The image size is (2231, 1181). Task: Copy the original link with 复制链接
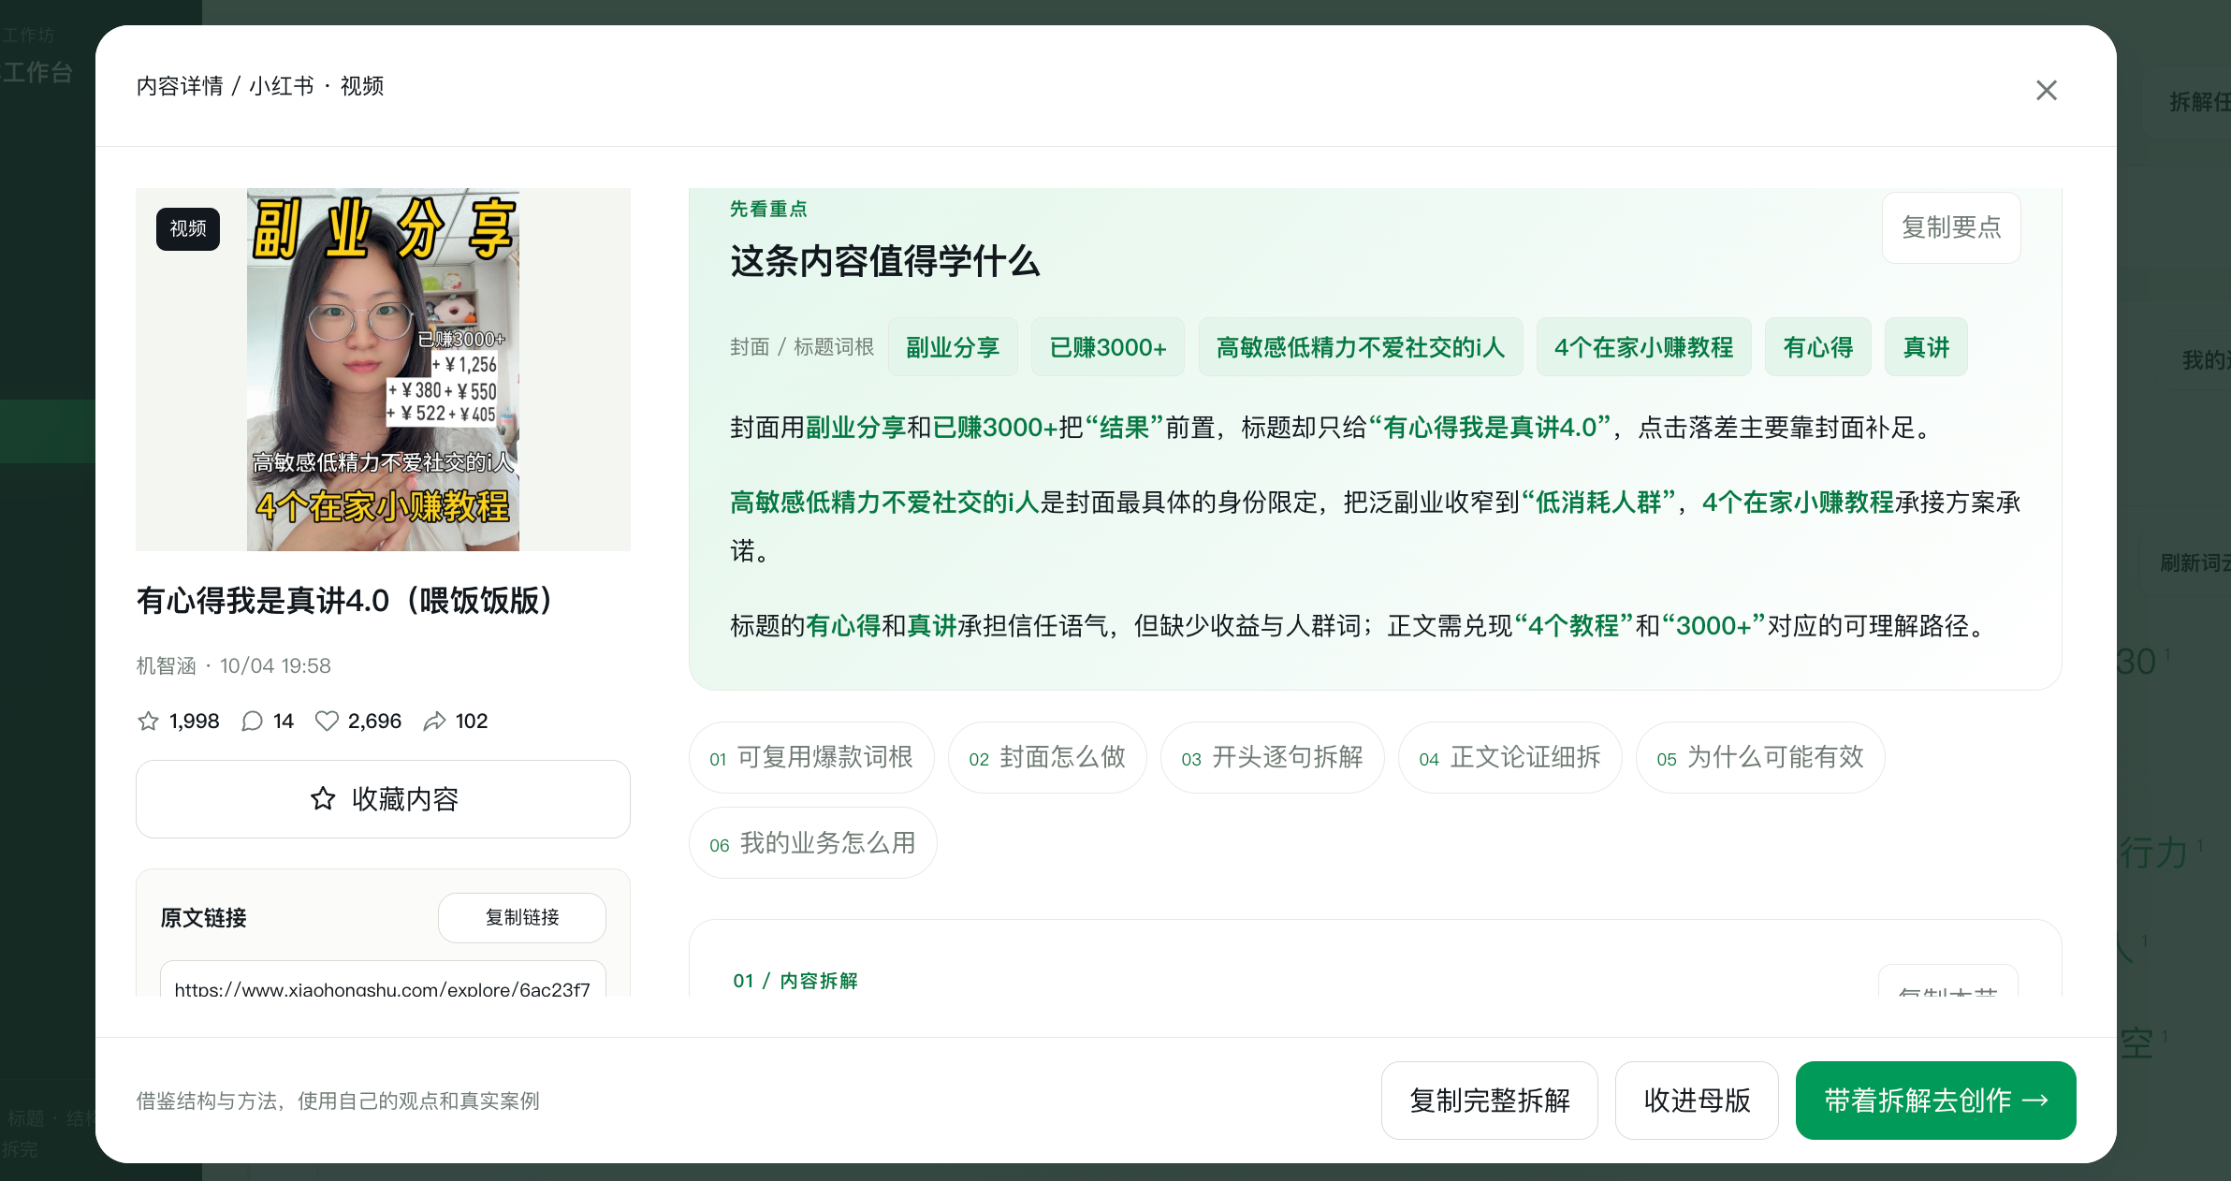(x=522, y=918)
